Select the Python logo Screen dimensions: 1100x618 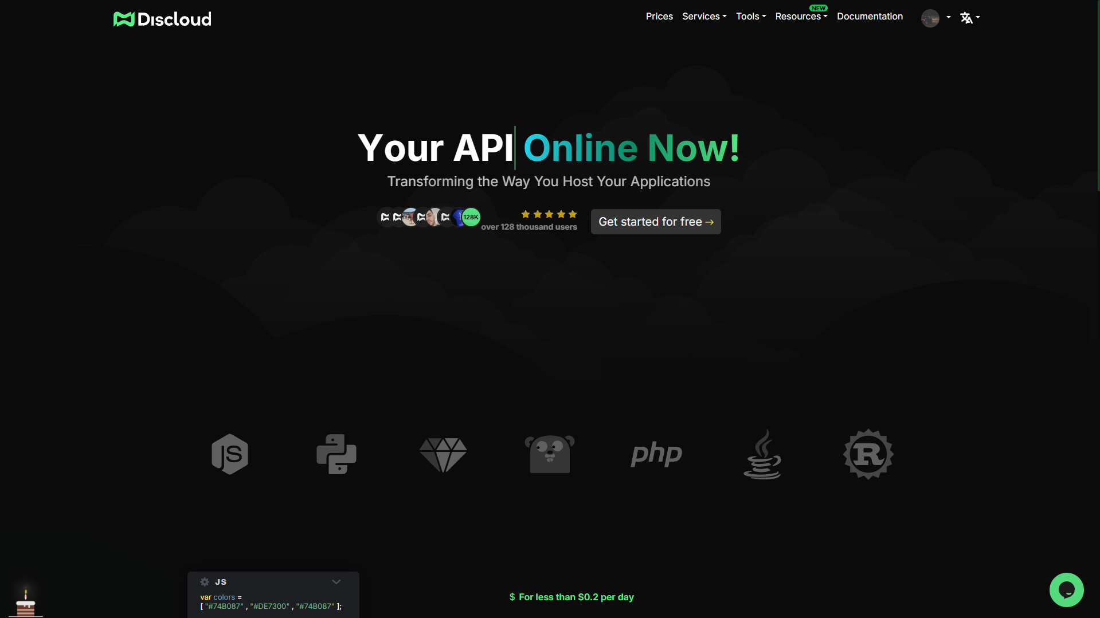(336, 454)
